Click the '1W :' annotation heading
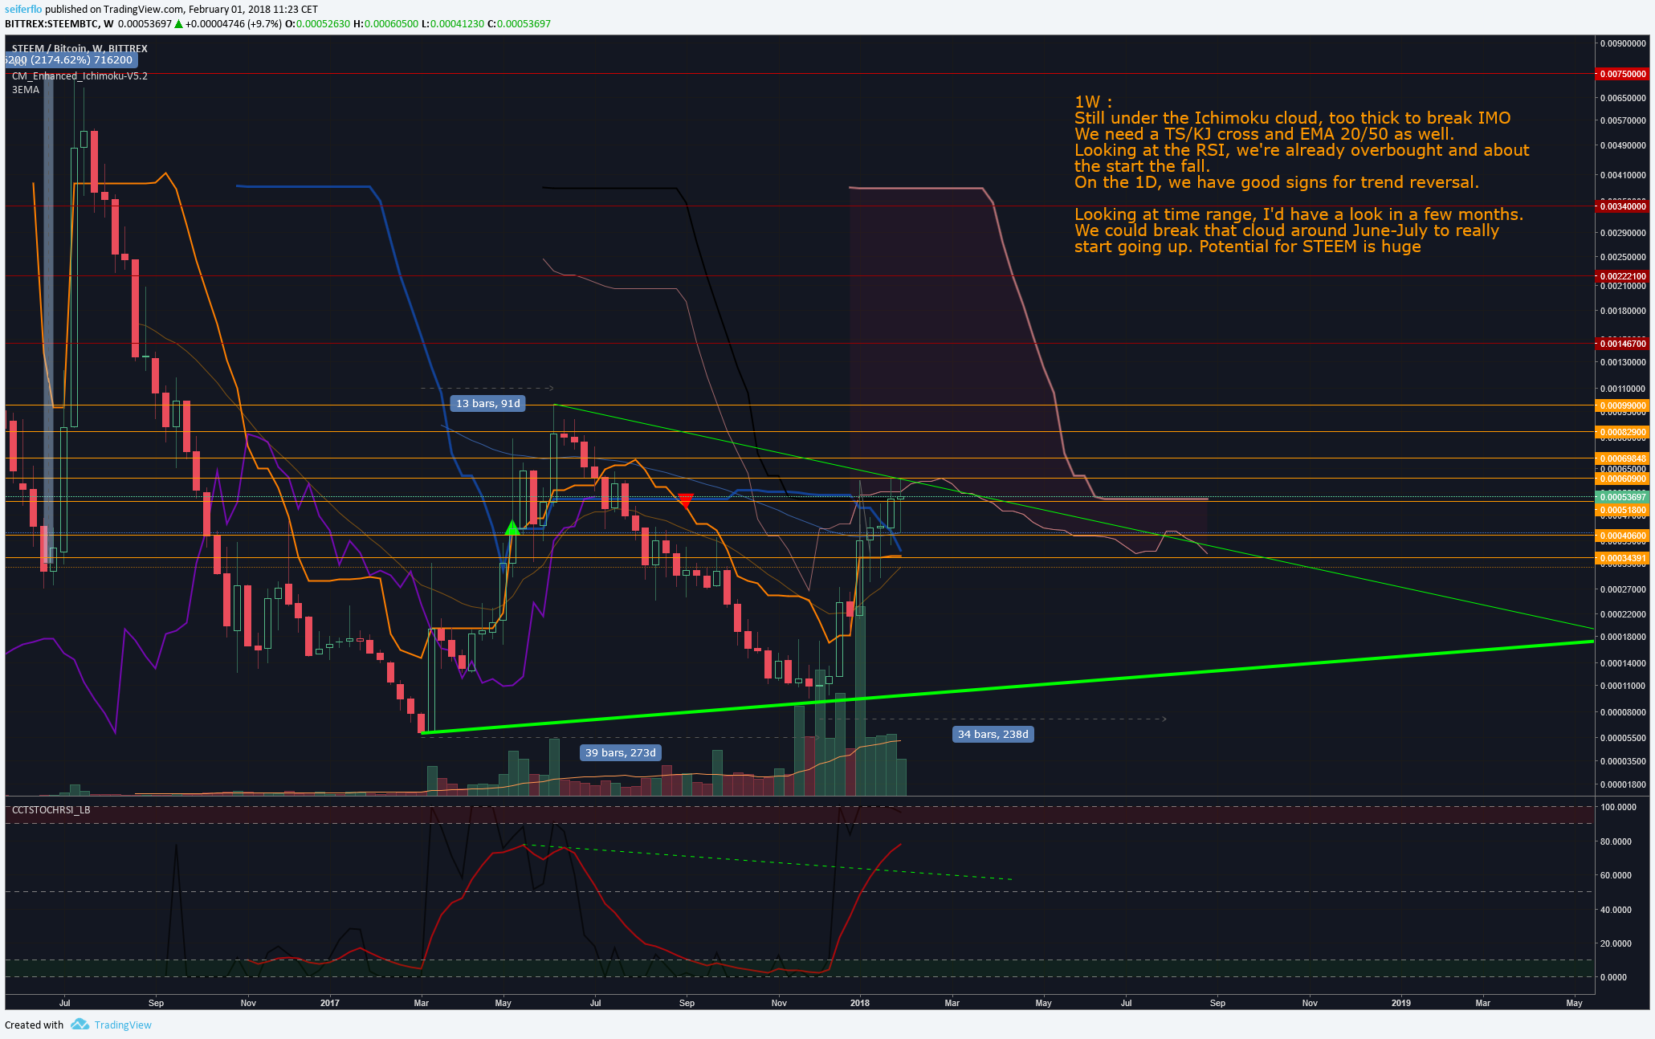This screenshot has width=1655, height=1039. coord(1093,102)
